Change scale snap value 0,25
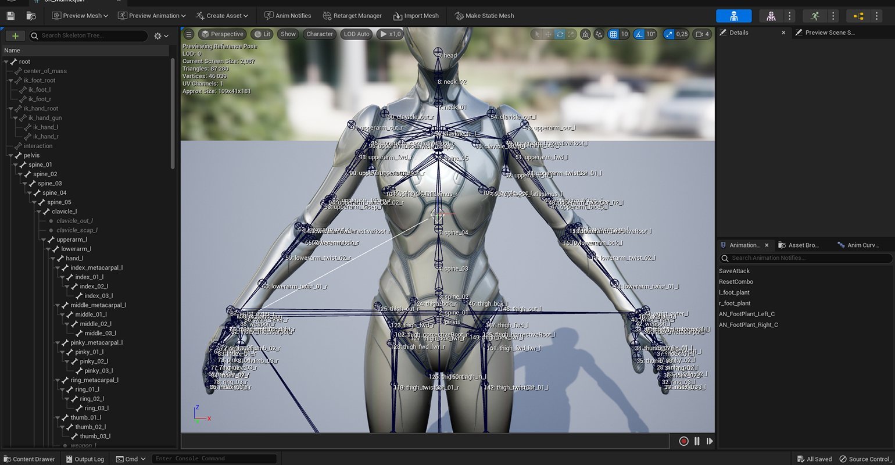 point(682,34)
